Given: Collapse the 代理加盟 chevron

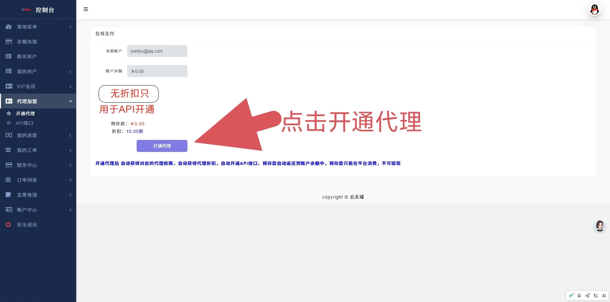Looking at the screenshot, I should (70, 101).
